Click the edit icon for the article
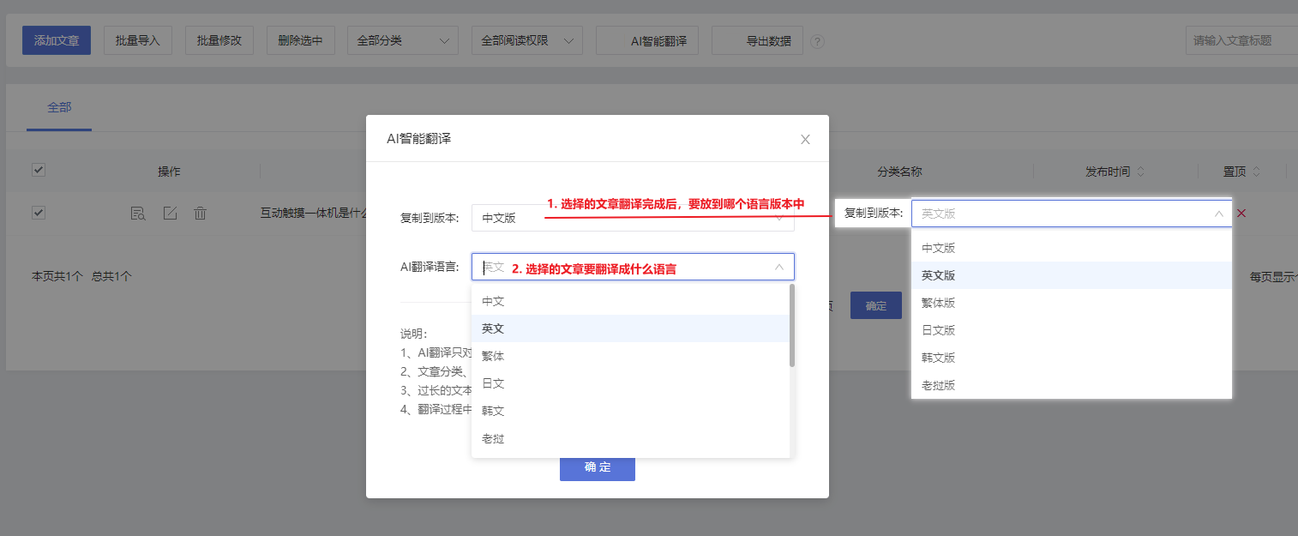This screenshot has height=536, width=1298. pyautogui.click(x=170, y=214)
